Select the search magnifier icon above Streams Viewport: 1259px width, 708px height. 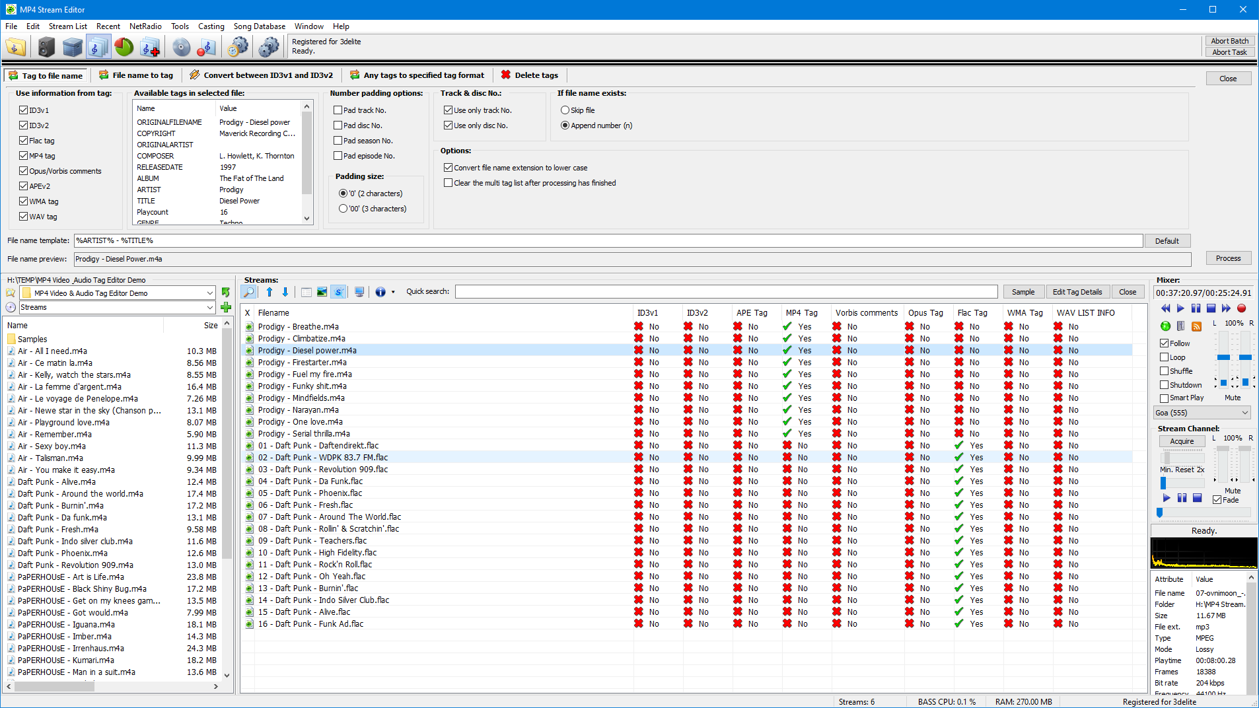tap(248, 291)
